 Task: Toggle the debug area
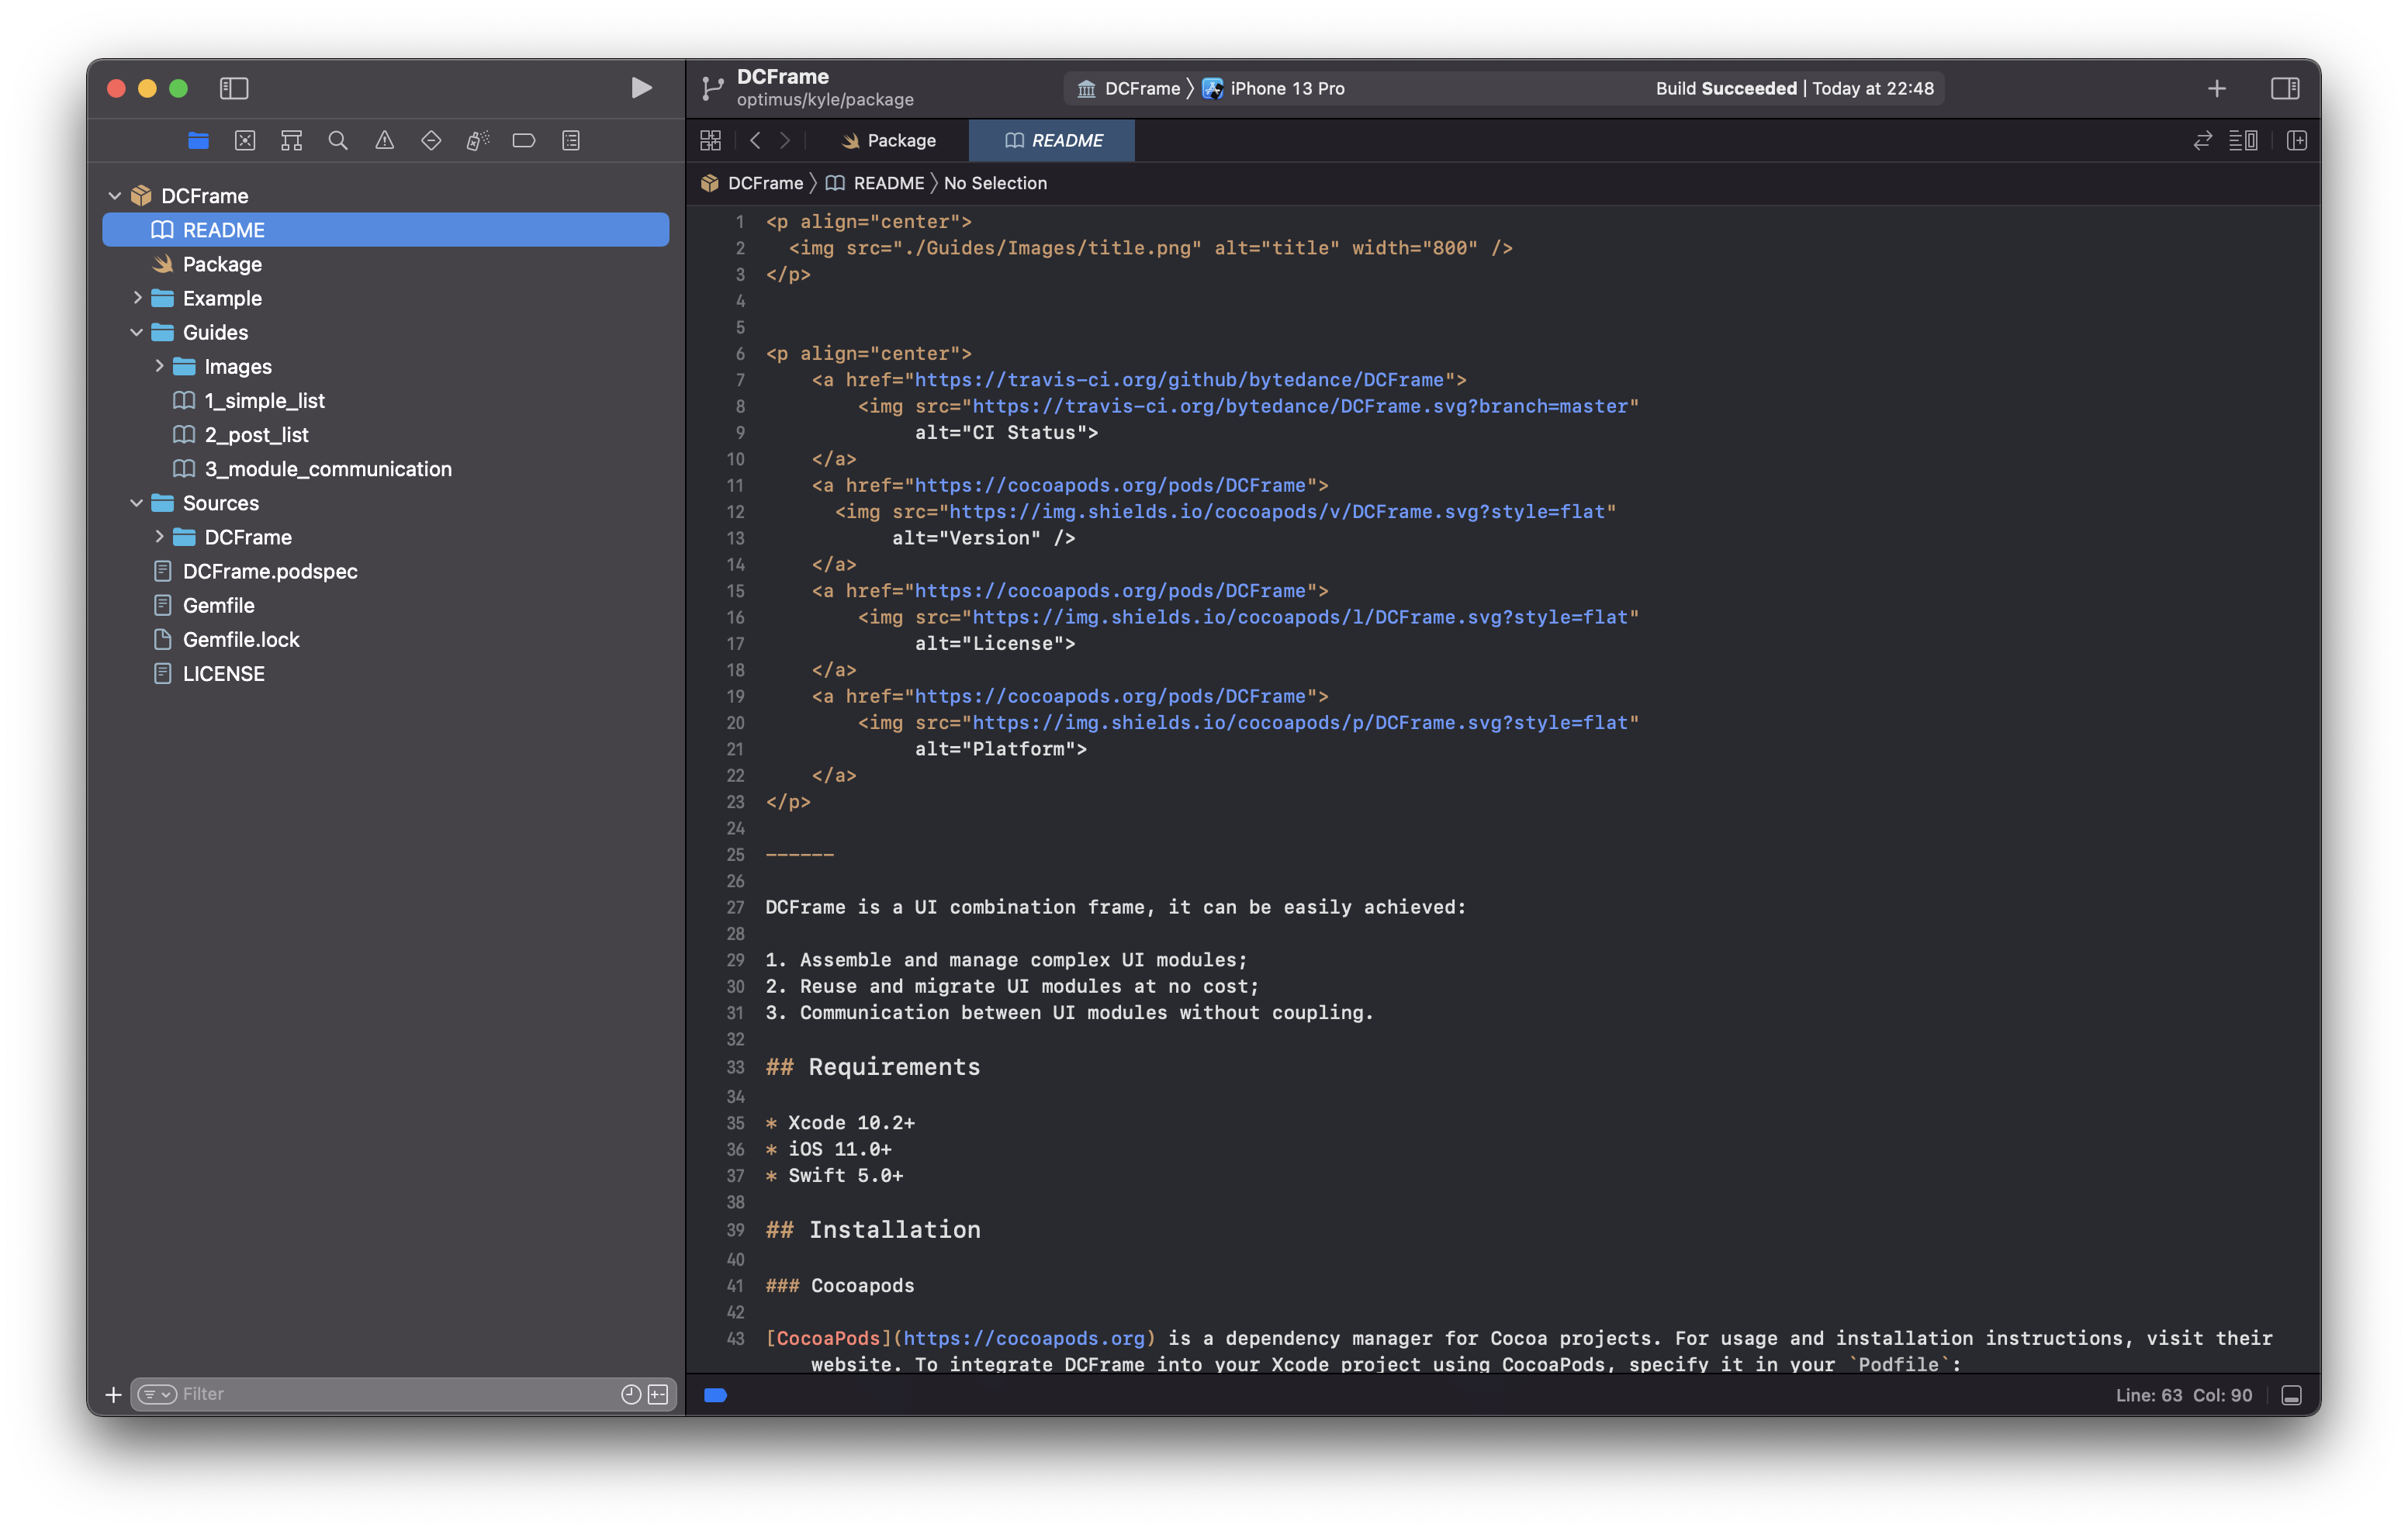(x=2291, y=1395)
